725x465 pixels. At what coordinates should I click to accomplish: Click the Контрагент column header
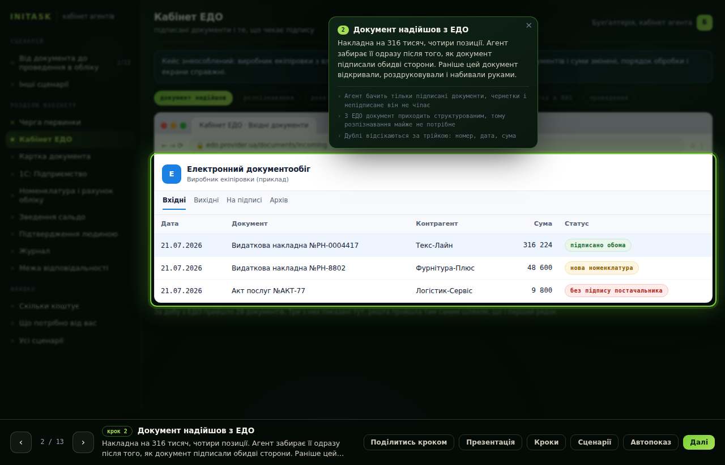tap(437, 224)
